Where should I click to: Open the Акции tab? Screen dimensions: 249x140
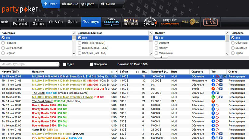point(108,4)
